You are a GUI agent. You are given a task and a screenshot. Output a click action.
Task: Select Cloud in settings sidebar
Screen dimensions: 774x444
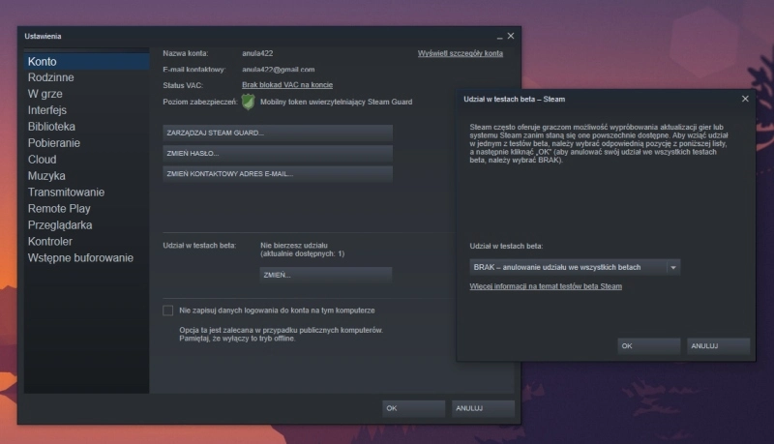(42, 160)
